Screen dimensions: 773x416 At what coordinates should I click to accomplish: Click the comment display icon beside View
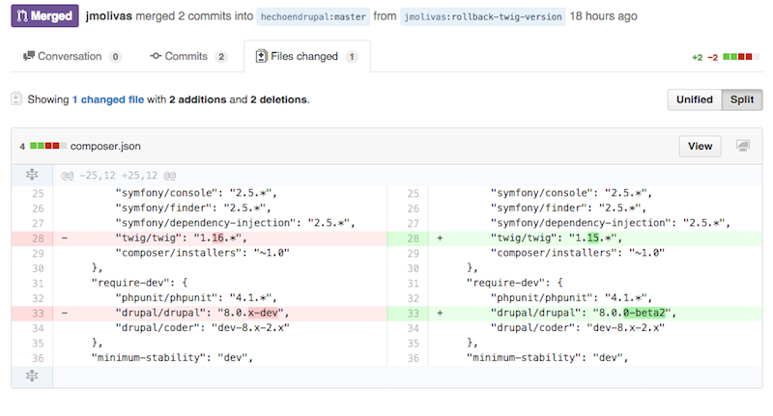tap(743, 146)
